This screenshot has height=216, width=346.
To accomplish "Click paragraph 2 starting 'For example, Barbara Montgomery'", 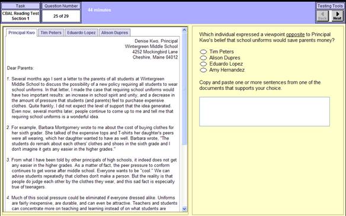I will coord(91,138).
